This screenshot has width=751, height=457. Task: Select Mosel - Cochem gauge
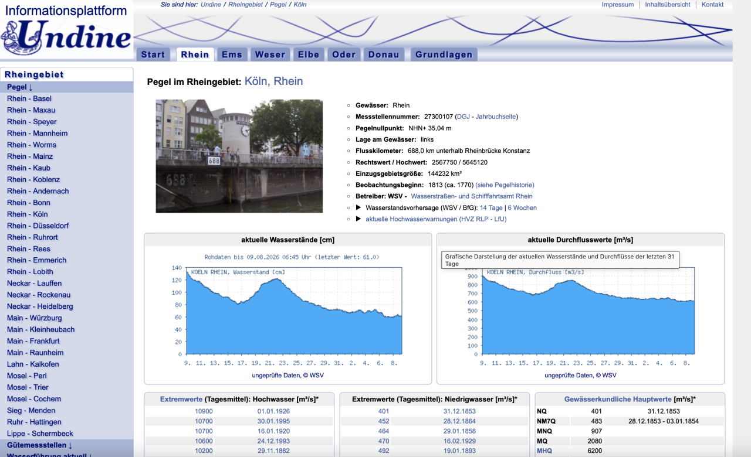(34, 398)
